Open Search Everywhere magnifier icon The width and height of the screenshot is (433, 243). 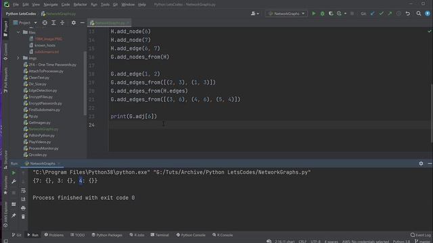419,13
